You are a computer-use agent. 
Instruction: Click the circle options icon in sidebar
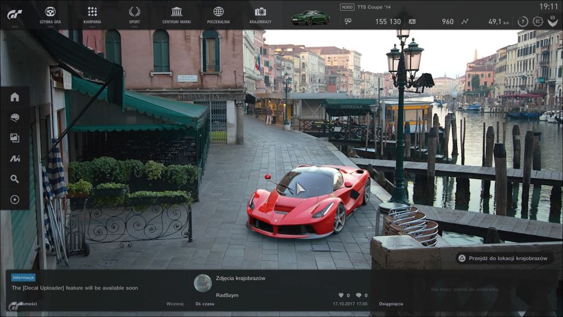coord(15,200)
